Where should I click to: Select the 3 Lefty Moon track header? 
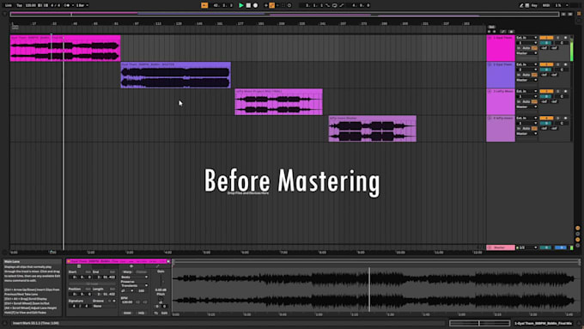coord(501,101)
